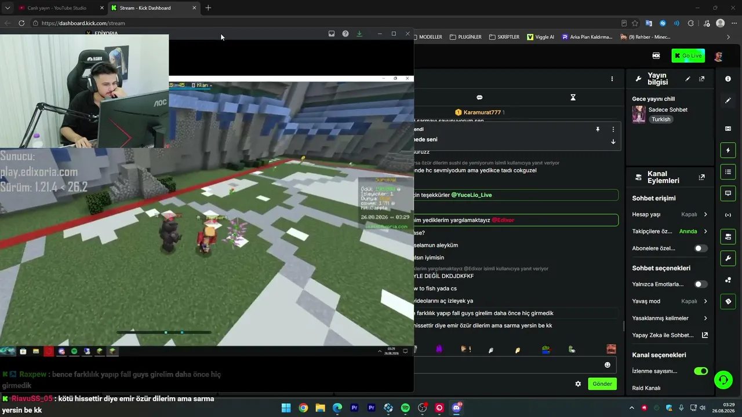Click the green headset support button
742x417 pixels.
coord(723,380)
